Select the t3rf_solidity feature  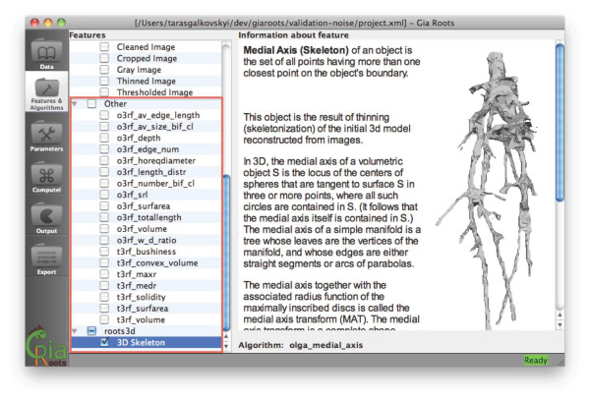click(141, 297)
